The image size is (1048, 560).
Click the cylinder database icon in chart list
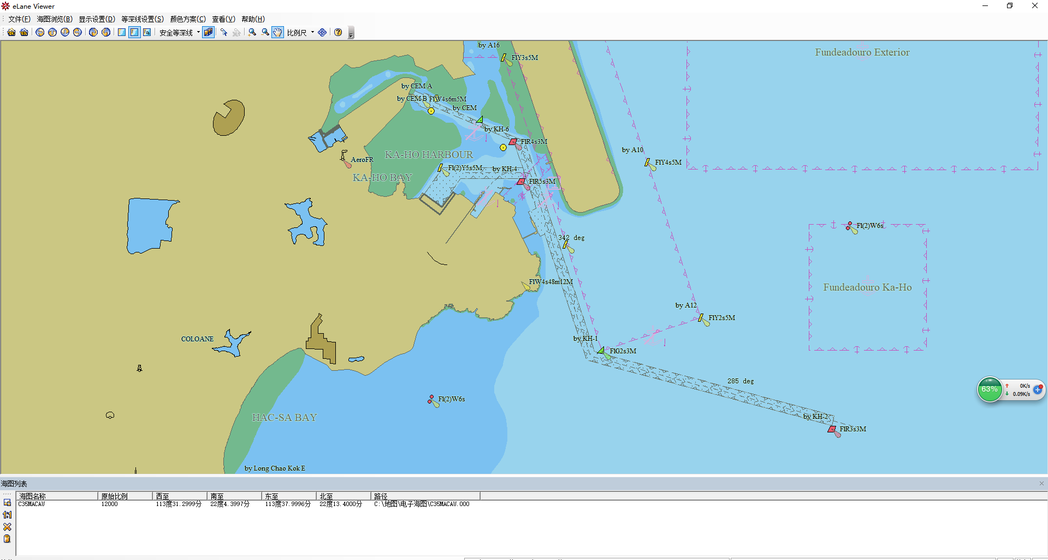pyautogui.click(x=7, y=539)
